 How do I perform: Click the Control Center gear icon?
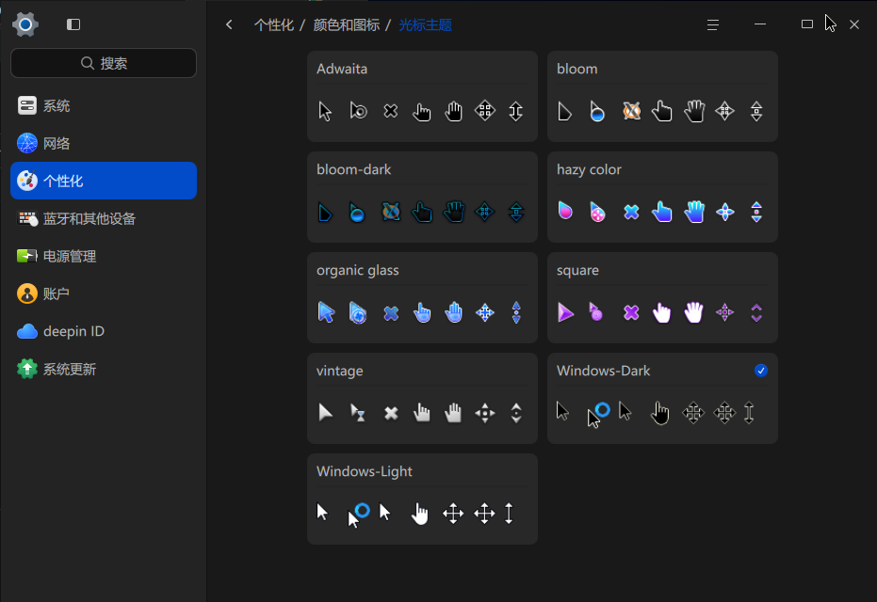25,24
